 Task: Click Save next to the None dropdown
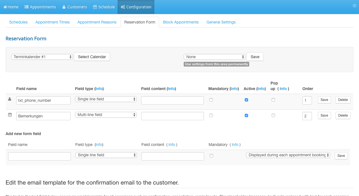[255, 57]
